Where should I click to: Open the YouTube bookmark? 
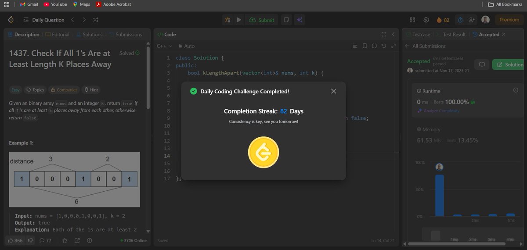pos(55,4)
